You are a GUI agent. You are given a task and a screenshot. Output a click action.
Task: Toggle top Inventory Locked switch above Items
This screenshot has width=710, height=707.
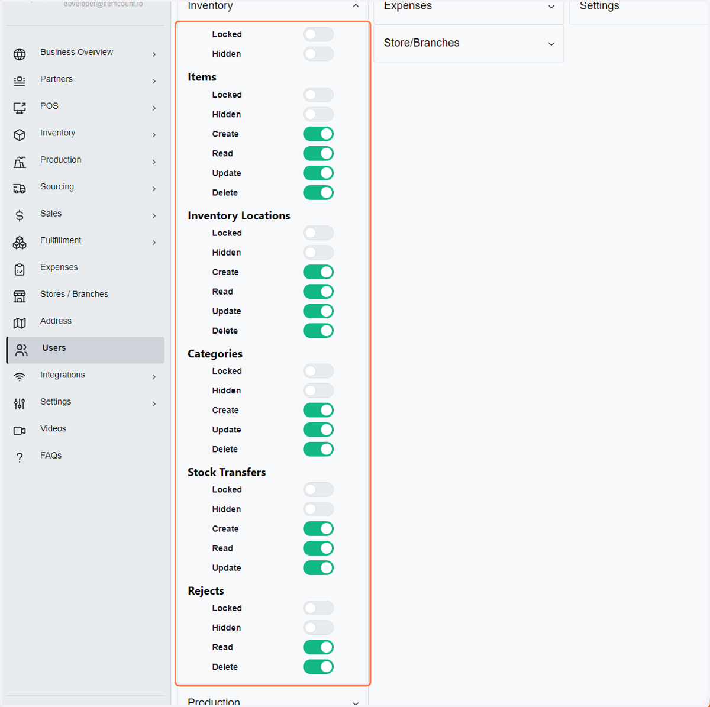click(x=318, y=34)
